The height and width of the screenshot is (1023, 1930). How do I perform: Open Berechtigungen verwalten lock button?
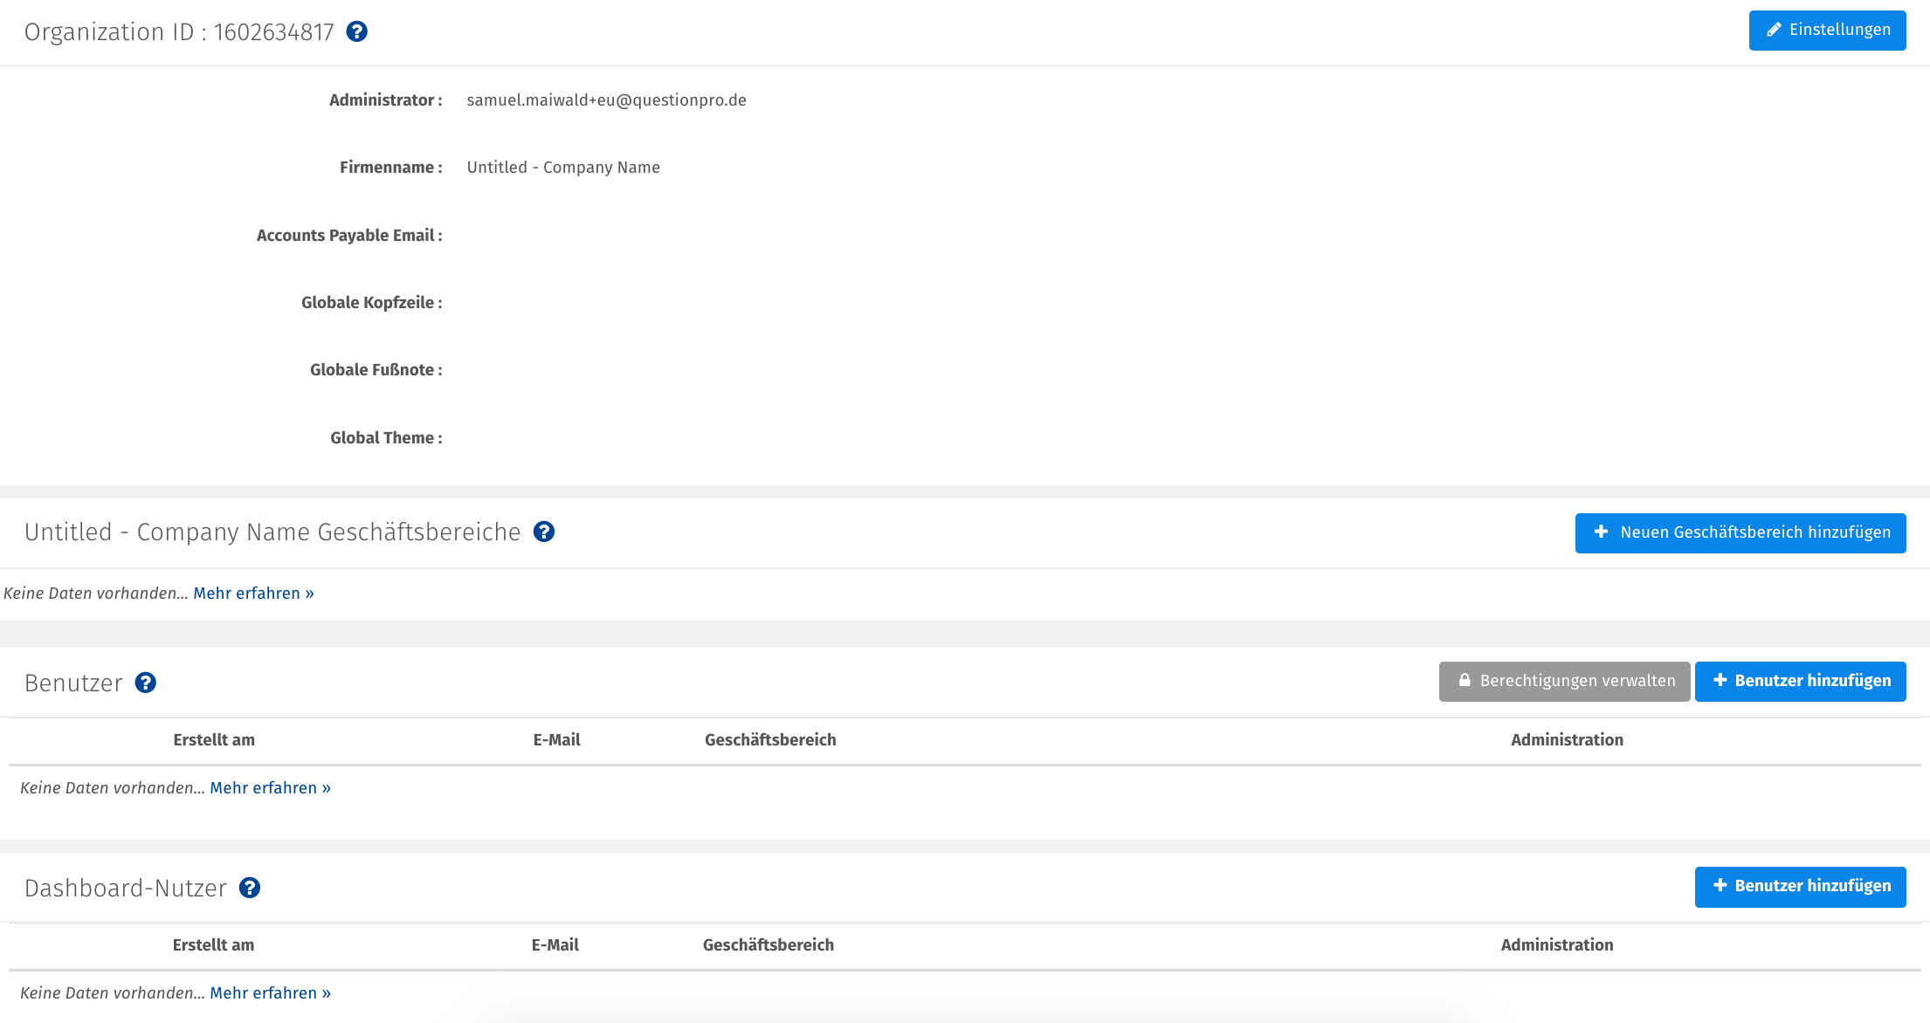pos(1564,681)
